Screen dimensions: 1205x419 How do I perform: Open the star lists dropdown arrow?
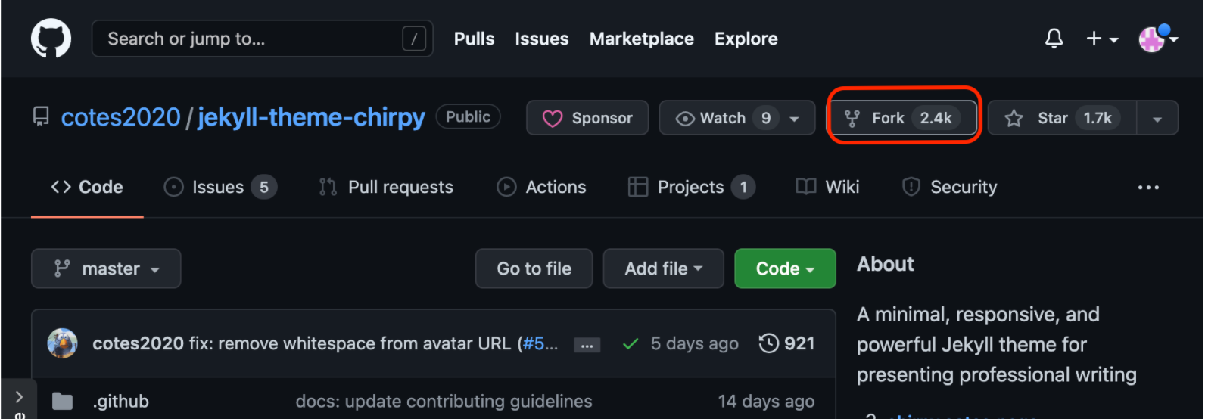[1157, 118]
